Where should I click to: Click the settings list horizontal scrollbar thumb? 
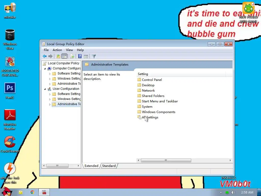click(x=166, y=160)
